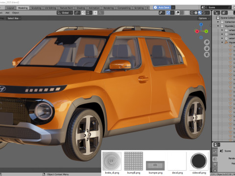This screenshot has height=176, width=235.
Task: Open the Scripting workspace tab
Action: (139, 8)
